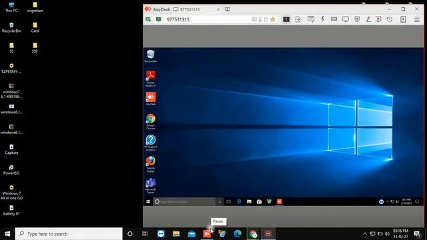Open local clock showing 03:16 PM

400,234
